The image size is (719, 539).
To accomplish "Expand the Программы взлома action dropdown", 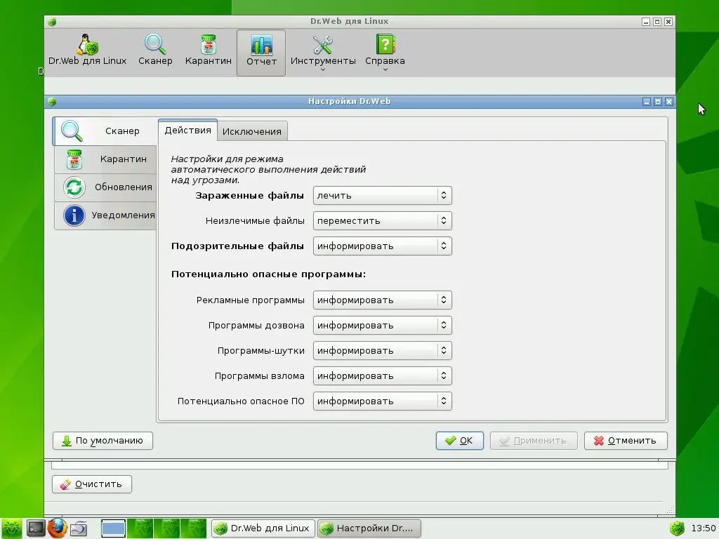I will (382, 375).
